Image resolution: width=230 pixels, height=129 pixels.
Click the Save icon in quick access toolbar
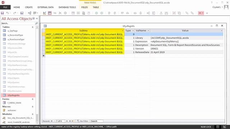click(3, 13)
